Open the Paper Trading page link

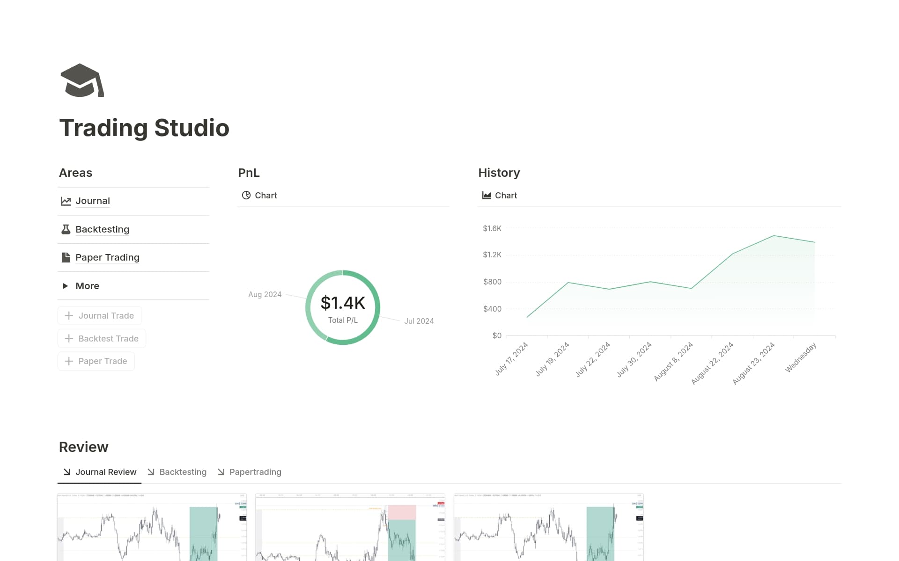tap(107, 257)
